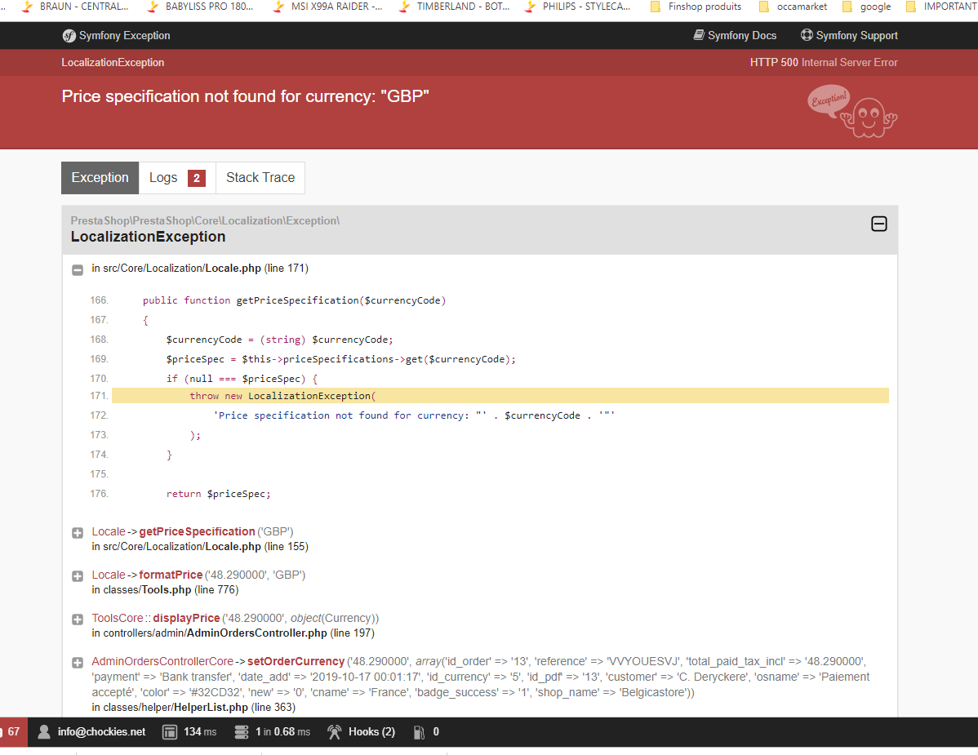Switch to the Exception tab

(100, 178)
